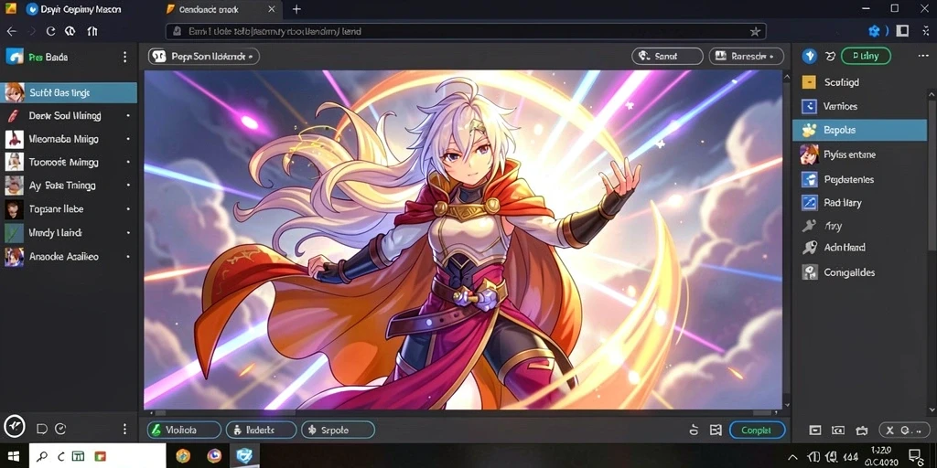Click the Windows Start button
Image resolution: width=937 pixels, height=468 pixels.
pyautogui.click(x=13, y=457)
